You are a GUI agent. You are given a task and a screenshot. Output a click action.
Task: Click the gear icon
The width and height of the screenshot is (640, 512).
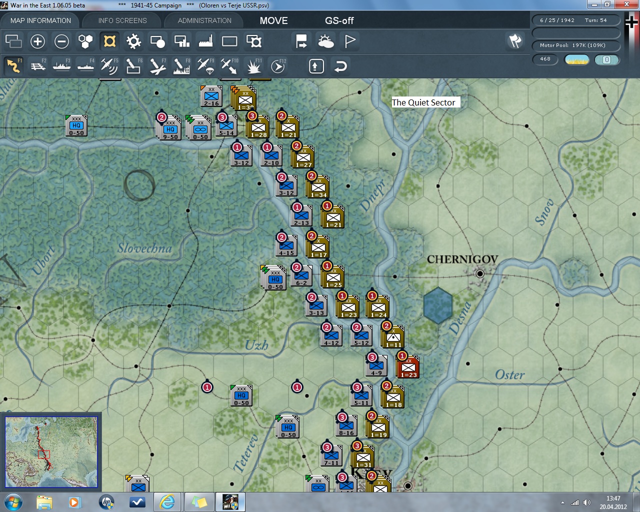click(x=133, y=41)
